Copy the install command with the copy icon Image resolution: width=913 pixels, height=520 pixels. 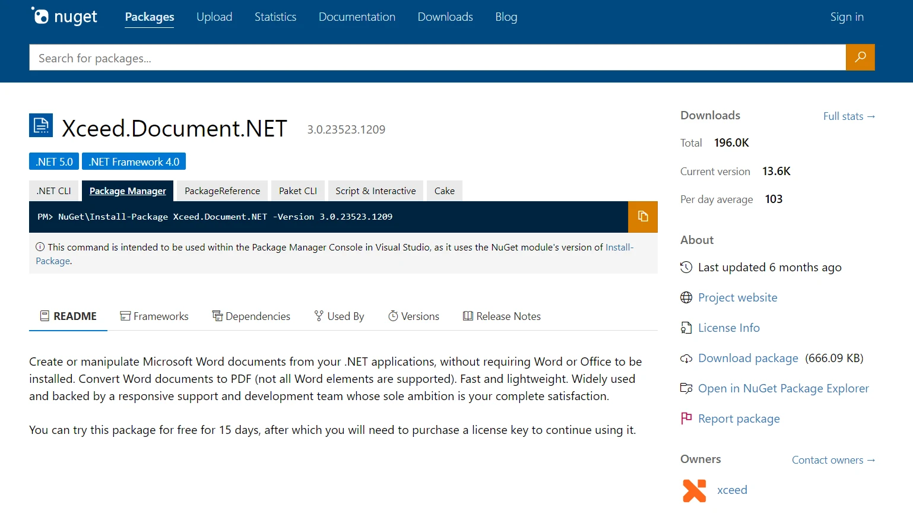[643, 217]
